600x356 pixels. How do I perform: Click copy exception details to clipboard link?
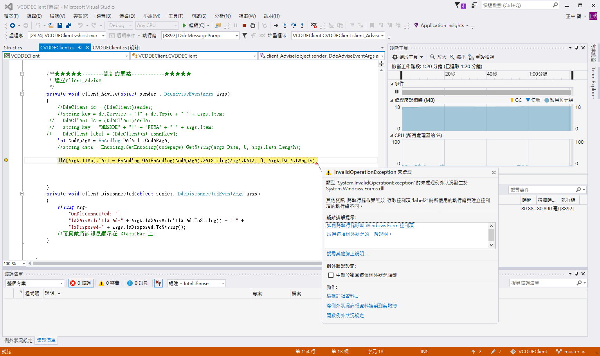point(362,306)
